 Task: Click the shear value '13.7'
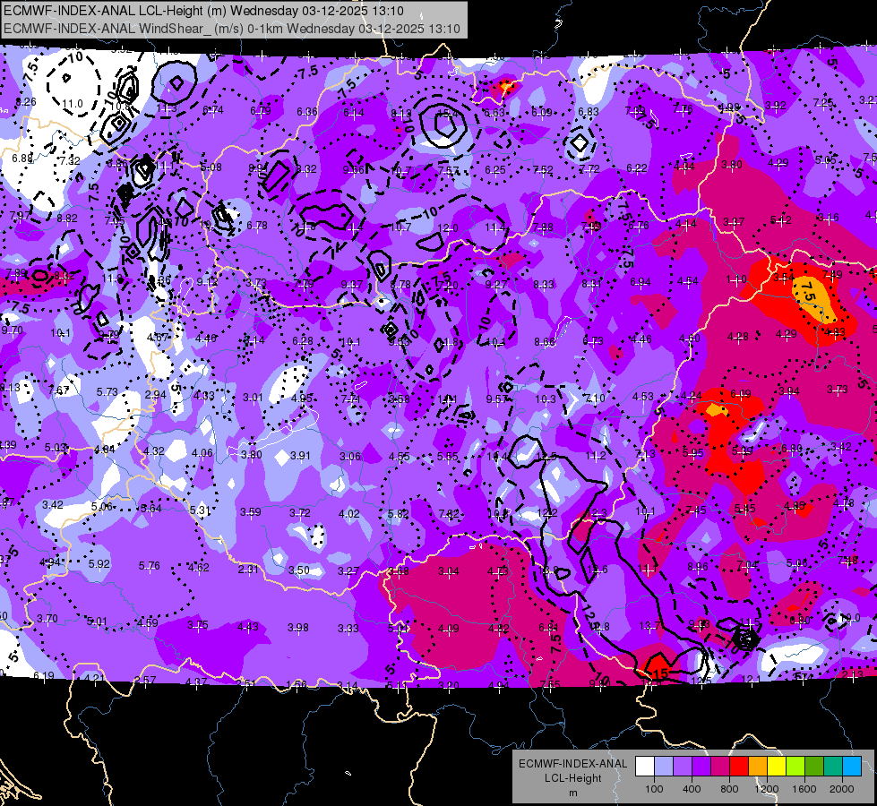tap(650, 625)
